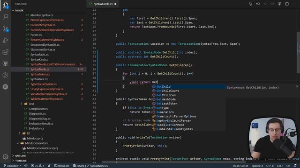The height and width of the screenshot is (168, 300).
Task: Open the Source Control view
Action: pos(5,29)
